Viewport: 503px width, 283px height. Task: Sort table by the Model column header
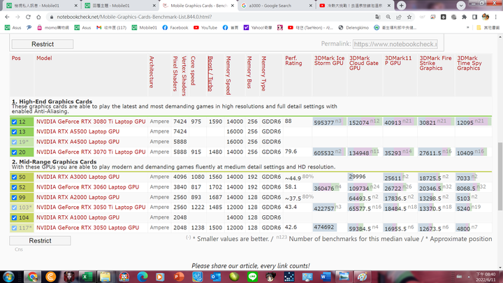click(44, 58)
